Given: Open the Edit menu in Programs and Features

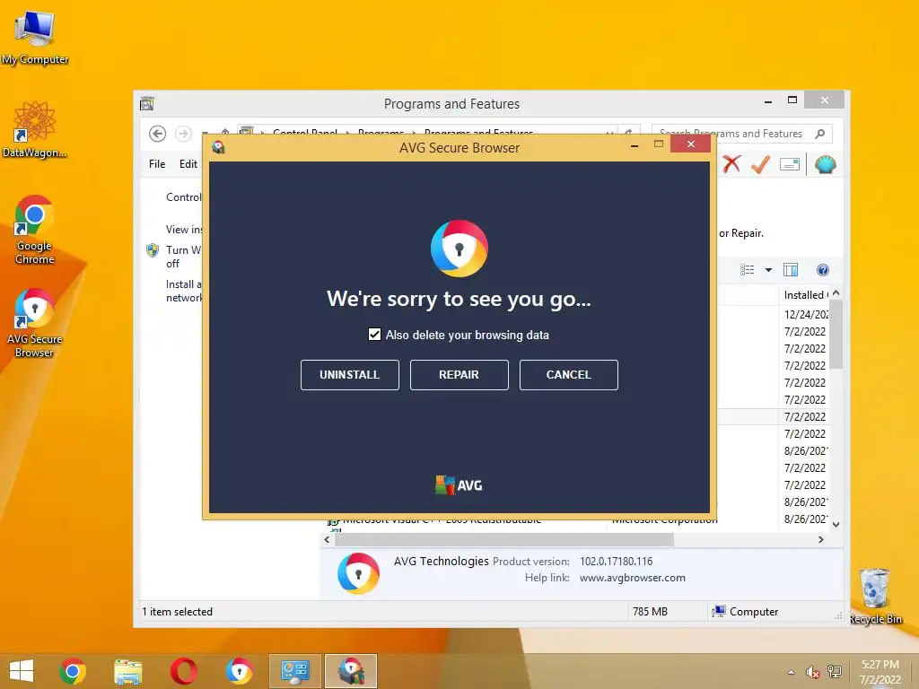Looking at the screenshot, I should pyautogui.click(x=188, y=164).
